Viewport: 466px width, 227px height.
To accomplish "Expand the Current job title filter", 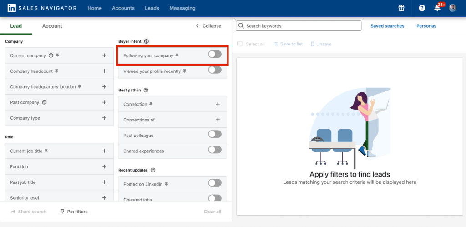I will tap(104, 151).
